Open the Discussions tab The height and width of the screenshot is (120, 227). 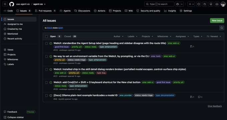click(82, 11)
